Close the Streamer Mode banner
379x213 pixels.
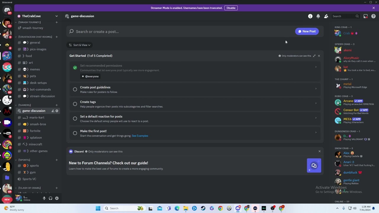click(374, 8)
